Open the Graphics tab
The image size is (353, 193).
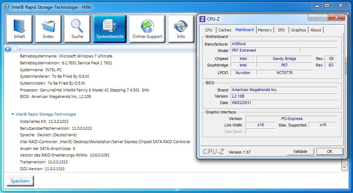click(299, 30)
